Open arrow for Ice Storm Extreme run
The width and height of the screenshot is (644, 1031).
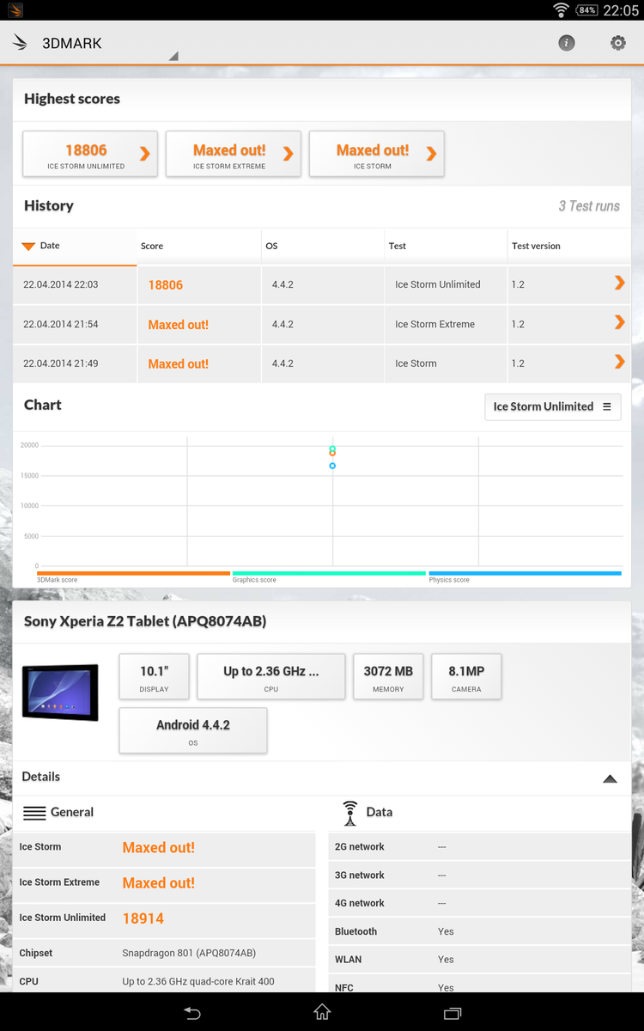click(x=619, y=322)
